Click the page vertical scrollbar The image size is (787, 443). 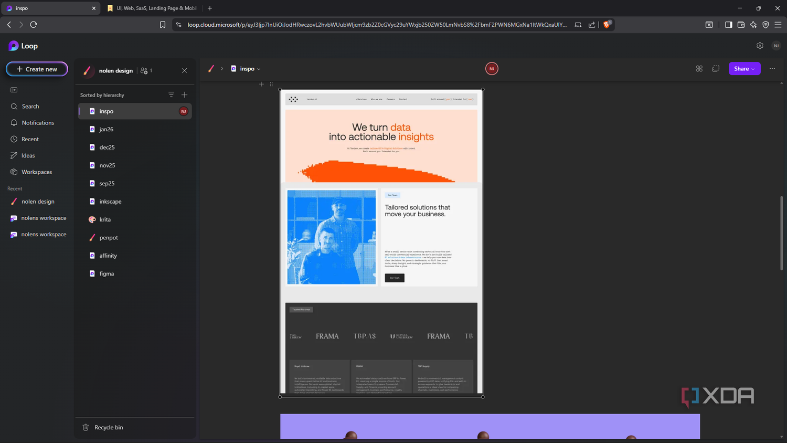[782, 234]
